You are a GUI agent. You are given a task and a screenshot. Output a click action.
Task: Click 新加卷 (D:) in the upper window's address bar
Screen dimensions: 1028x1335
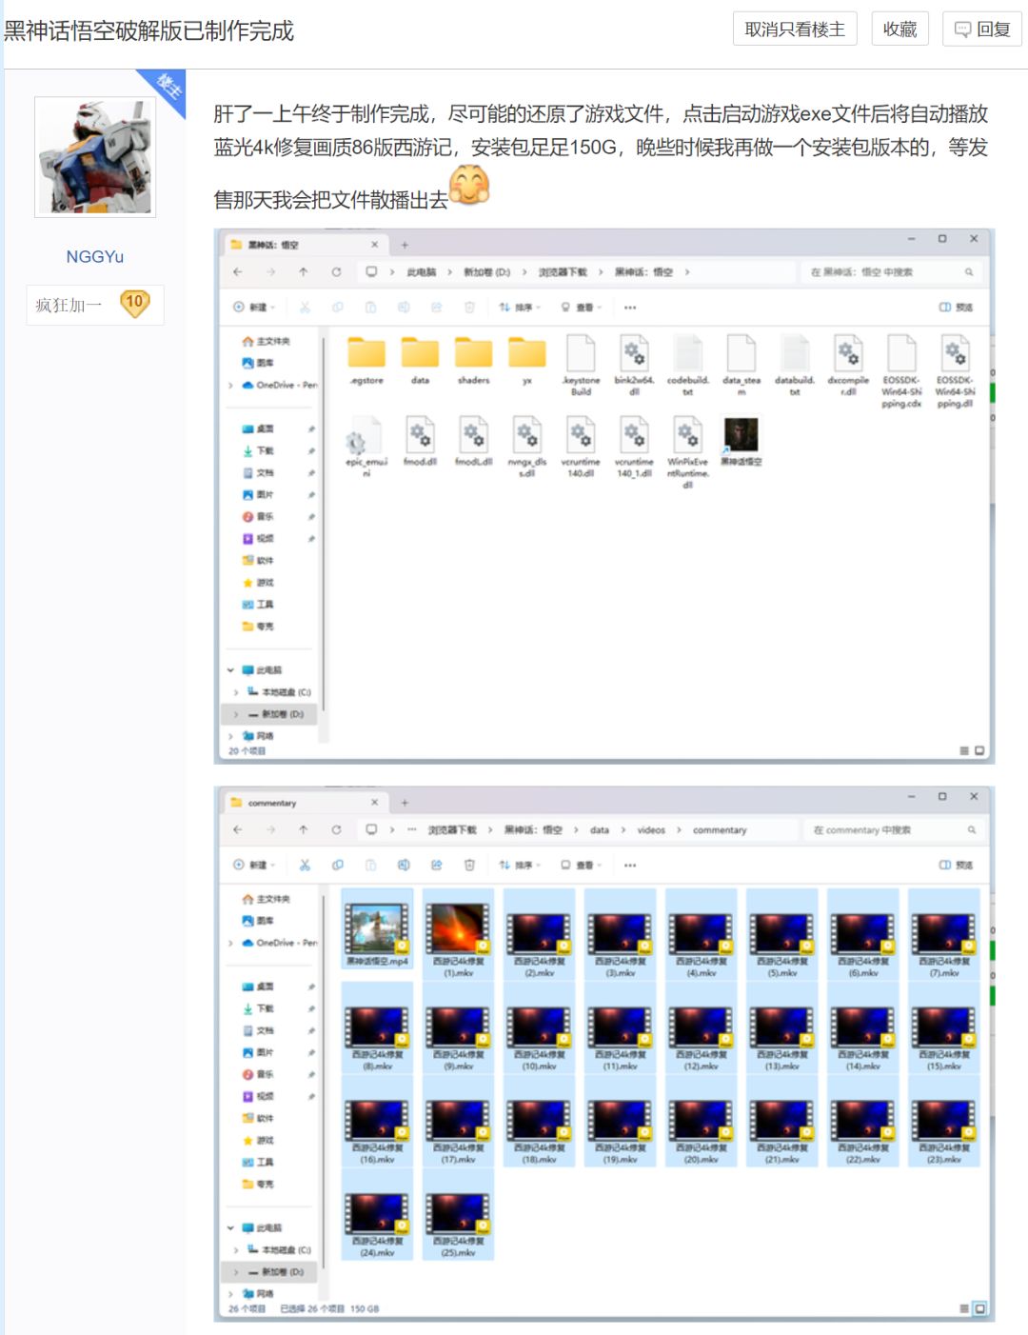pyautogui.click(x=486, y=272)
